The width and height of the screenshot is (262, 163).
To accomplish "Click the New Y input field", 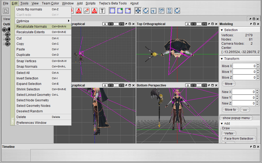I will pyautogui.click(x=244, y=97).
